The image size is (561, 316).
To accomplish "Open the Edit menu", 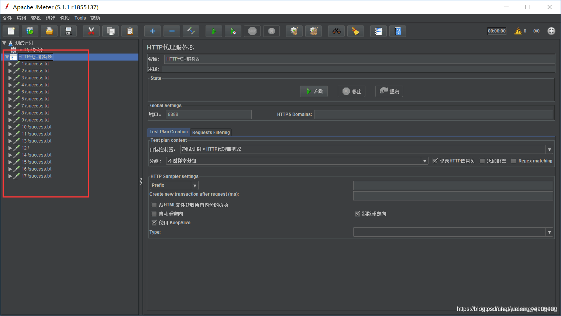I will click(21, 18).
